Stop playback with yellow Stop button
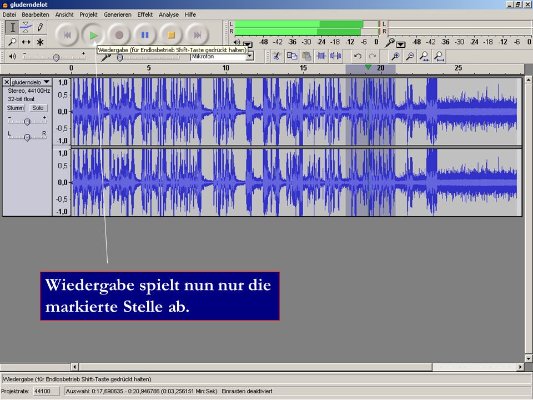 171,34
